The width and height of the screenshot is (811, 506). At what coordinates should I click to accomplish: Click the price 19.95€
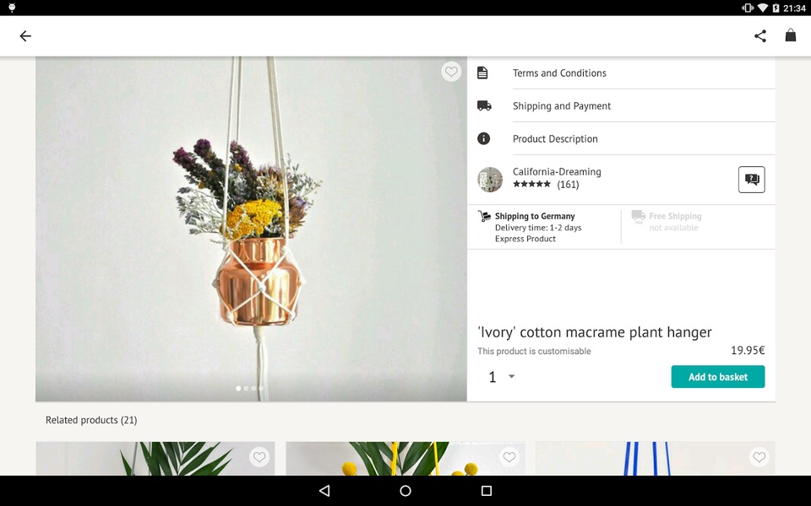(748, 351)
